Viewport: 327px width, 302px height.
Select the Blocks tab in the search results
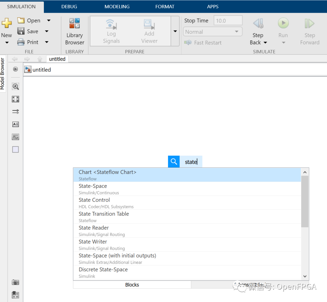point(132,285)
